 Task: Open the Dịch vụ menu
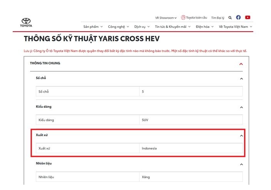point(142,27)
